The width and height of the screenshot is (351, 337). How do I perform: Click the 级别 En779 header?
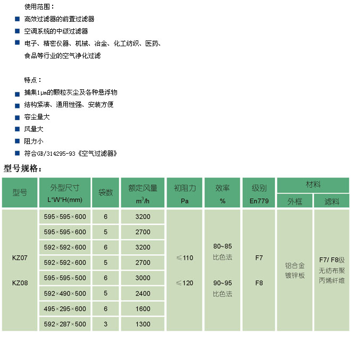point(259,192)
